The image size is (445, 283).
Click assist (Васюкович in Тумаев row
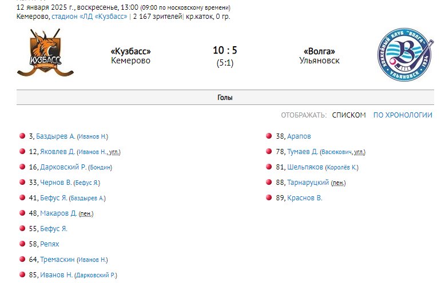[x=336, y=152]
